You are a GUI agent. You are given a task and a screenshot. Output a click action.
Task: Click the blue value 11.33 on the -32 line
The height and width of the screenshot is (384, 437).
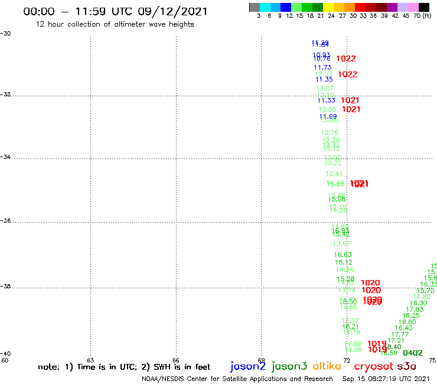pyautogui.click(x=327, y=100)
